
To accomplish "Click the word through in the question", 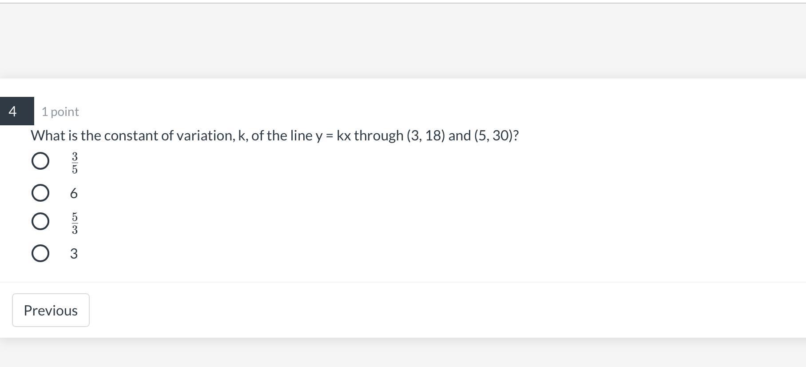I will [379, 136].
